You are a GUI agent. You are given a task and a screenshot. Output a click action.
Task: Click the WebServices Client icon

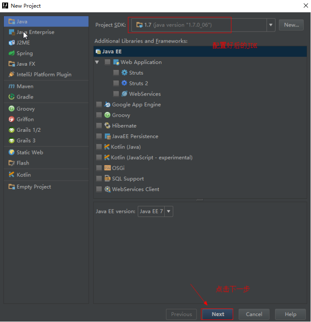(x=108, y=189)
